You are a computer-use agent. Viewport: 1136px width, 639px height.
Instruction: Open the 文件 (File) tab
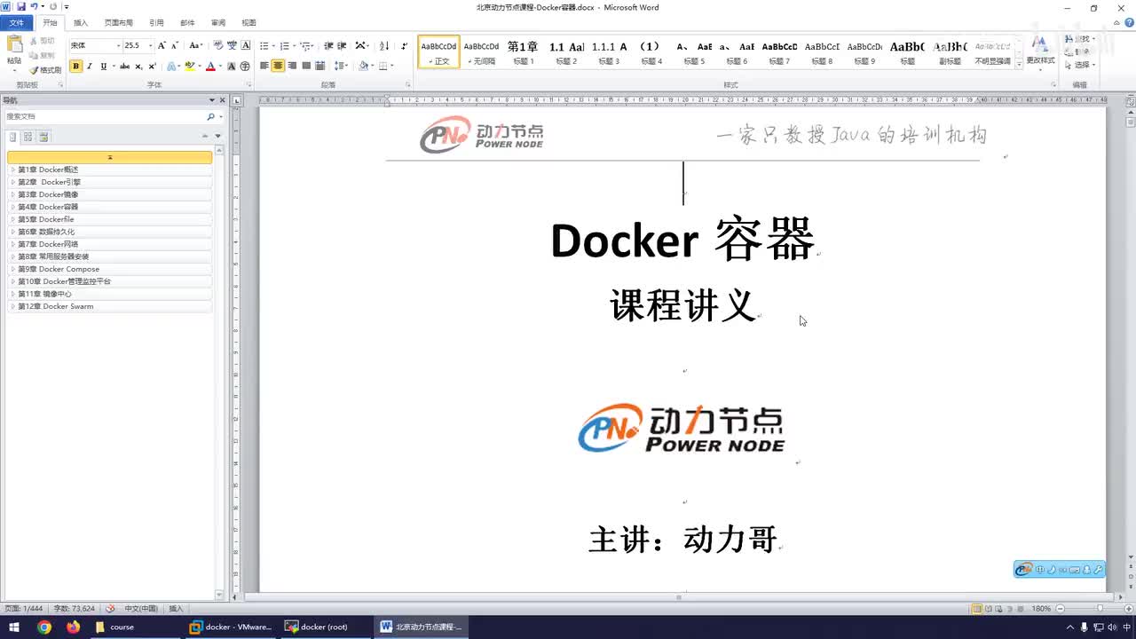coord(17,22)
